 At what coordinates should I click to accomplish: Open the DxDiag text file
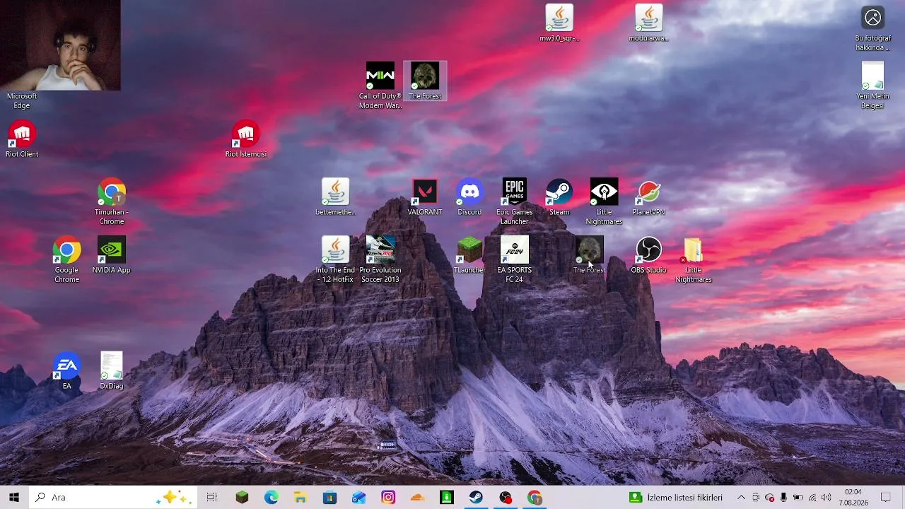coord(112,371)
